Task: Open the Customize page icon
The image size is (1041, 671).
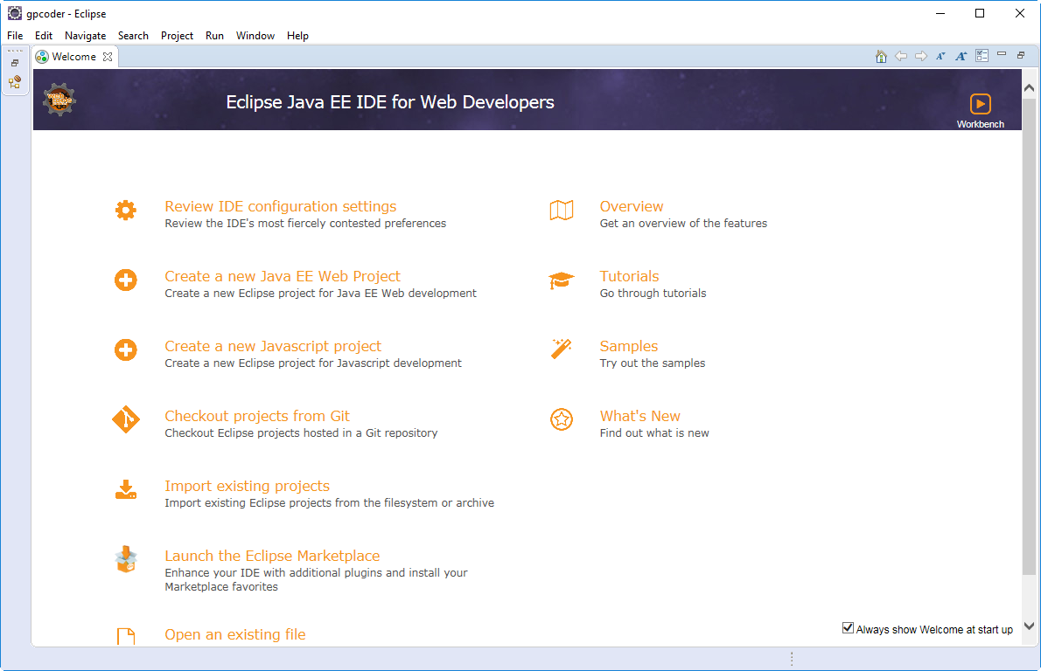Action: 982,56
